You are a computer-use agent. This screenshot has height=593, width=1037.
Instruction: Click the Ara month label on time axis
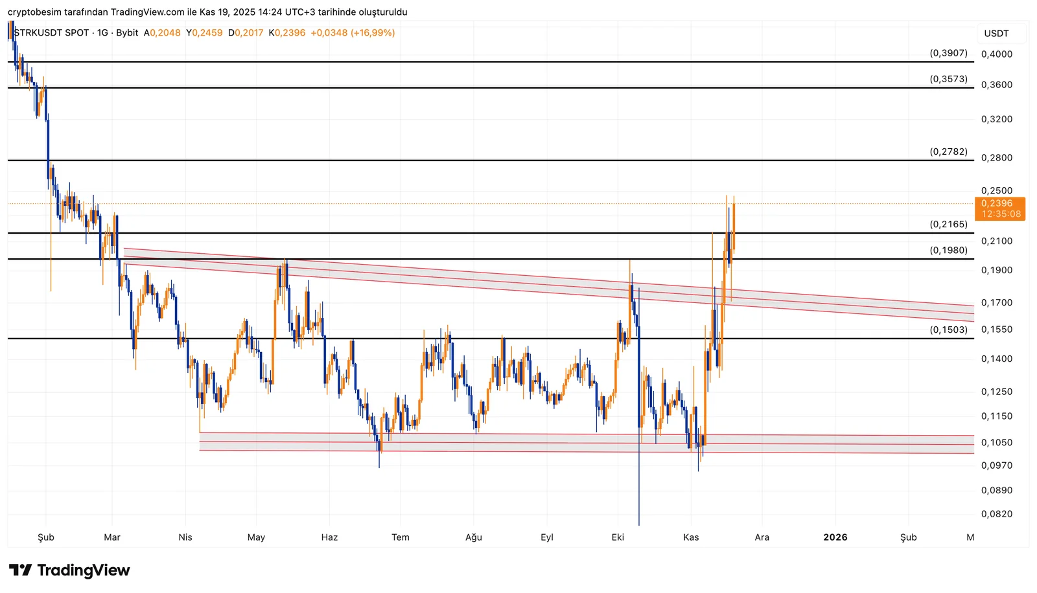762,537
